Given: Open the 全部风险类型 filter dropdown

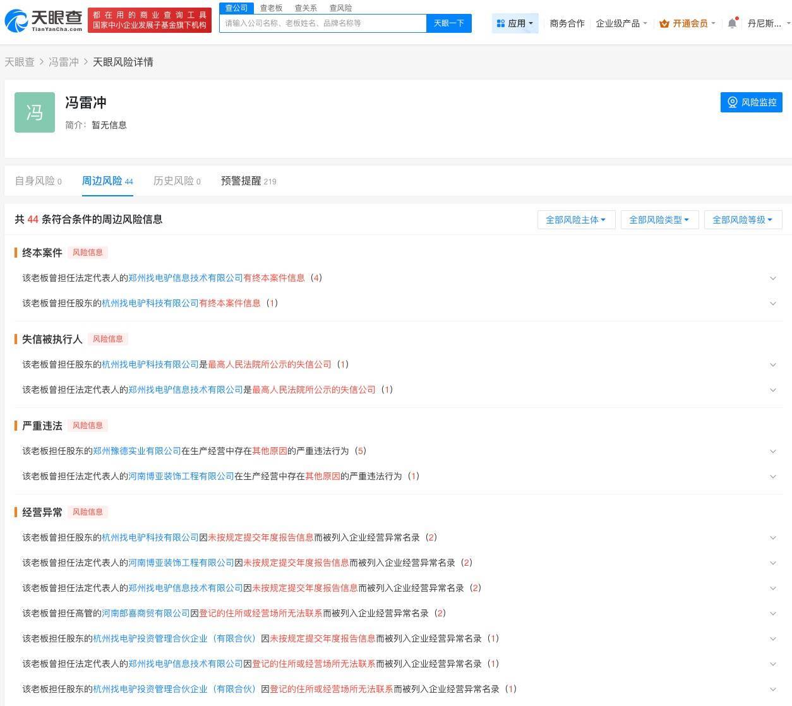Looking at the screenshot, I should pos(659,220).
